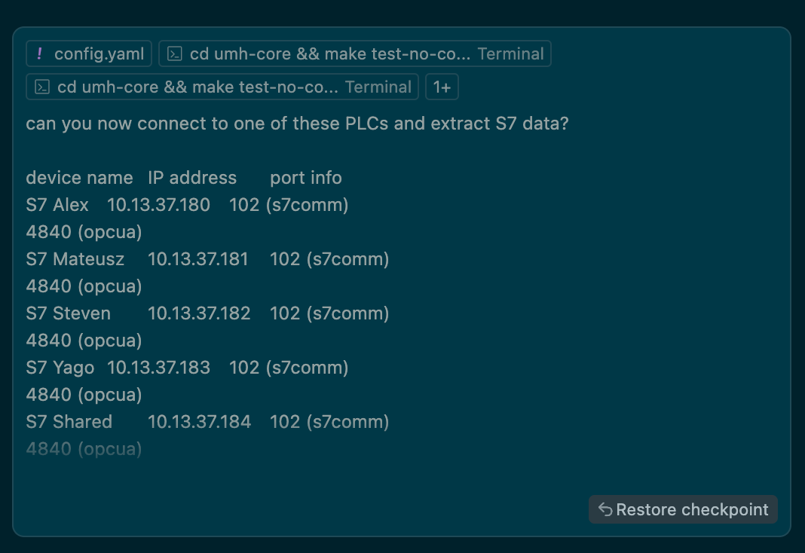The image size is (805, 553).
Task: Click the purple exclamation icon on config.yaml
Action: [39, 53]
